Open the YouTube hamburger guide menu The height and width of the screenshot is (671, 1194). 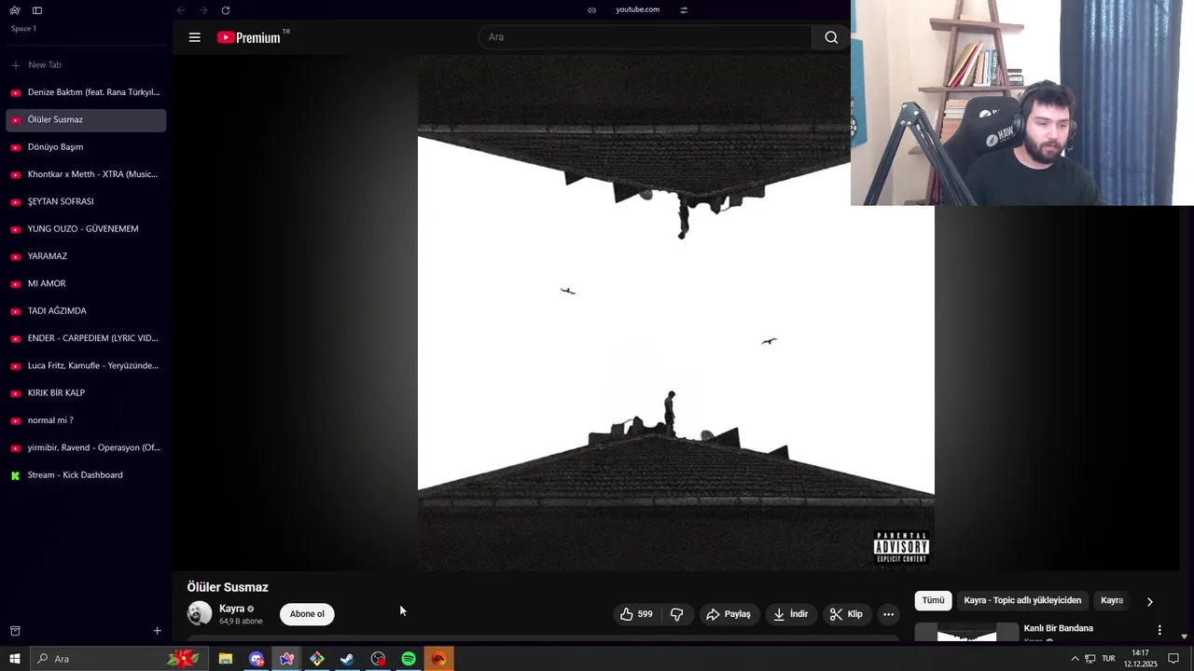click(194, 37)
